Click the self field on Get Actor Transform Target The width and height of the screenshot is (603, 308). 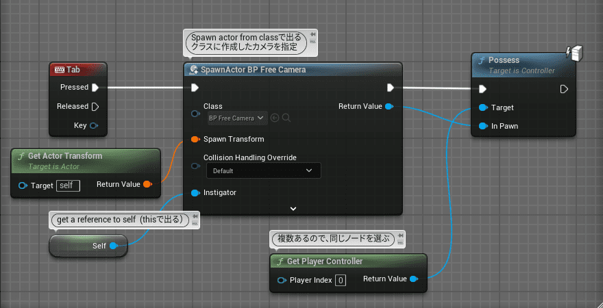click(68, 185)
